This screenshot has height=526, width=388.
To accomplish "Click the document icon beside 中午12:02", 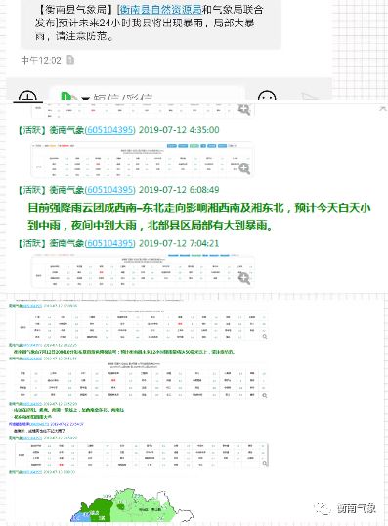I will click(x=70, y=60).
